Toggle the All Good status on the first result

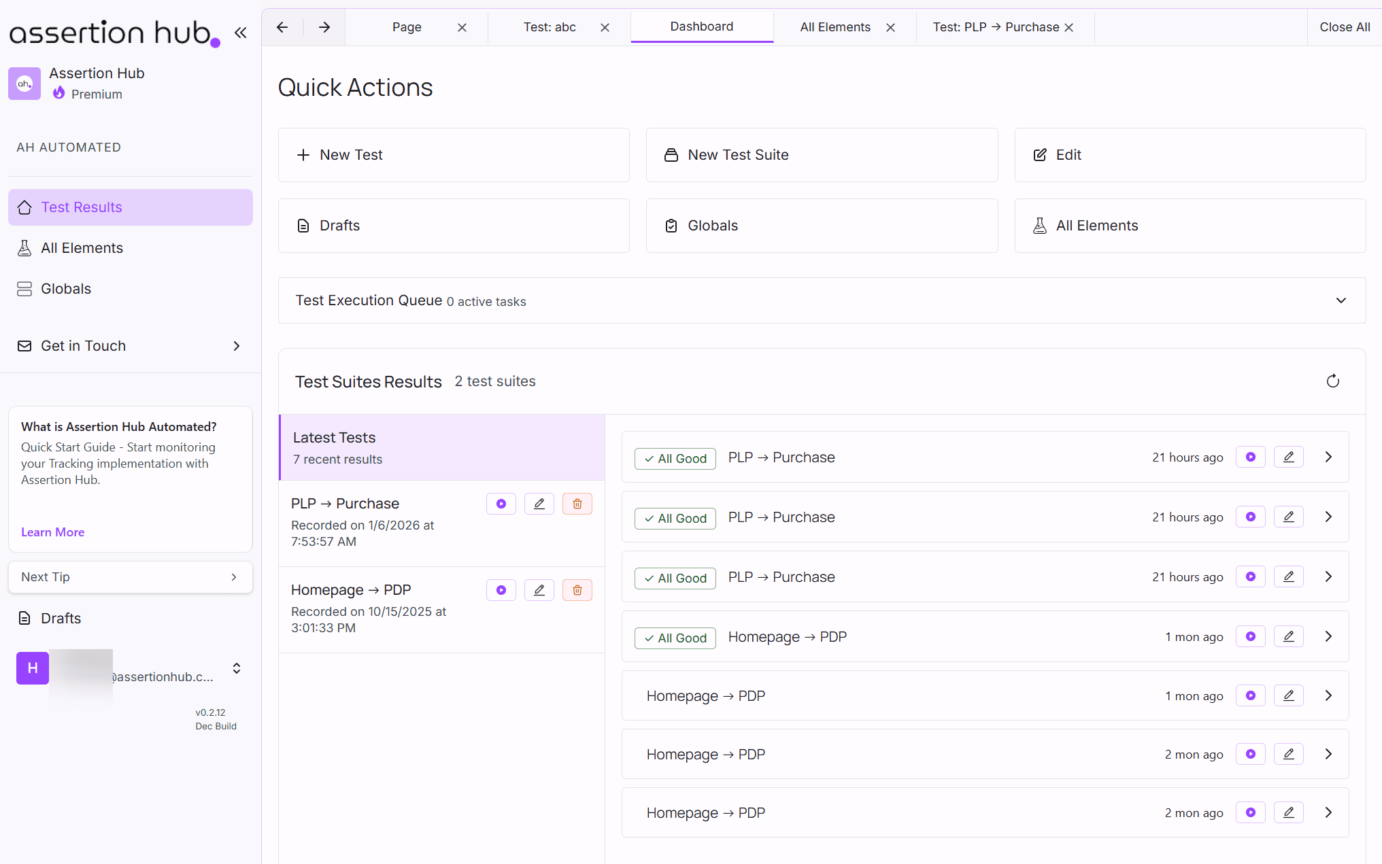(x=675, y=458)
